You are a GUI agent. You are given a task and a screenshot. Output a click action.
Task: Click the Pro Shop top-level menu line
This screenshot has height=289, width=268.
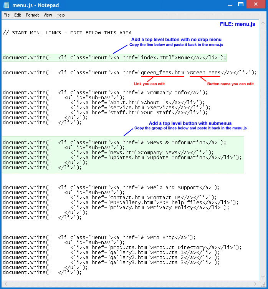click(99, 238)
